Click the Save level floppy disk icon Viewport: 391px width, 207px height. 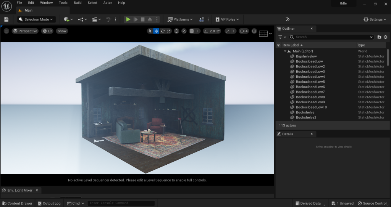6,19
